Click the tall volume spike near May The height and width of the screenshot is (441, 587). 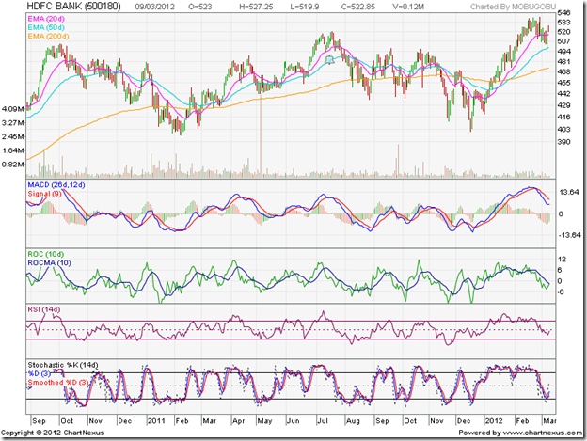(x=261, y=135)
